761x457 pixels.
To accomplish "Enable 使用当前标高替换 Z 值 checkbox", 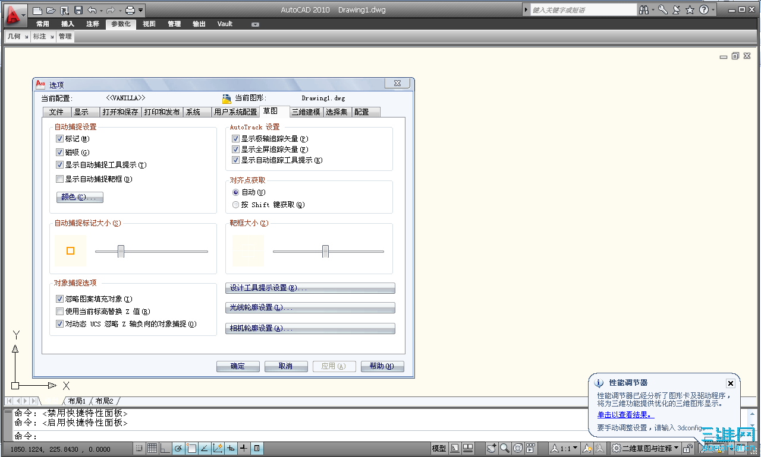I will pyautogui.click(x=59, y=312).
